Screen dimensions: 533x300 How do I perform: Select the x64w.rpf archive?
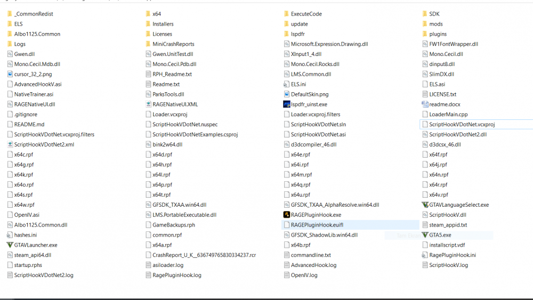point(25,205)
